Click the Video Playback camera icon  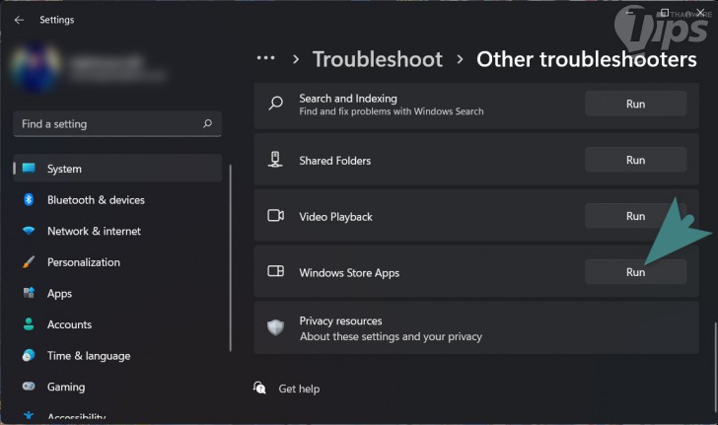click(276, 215)
